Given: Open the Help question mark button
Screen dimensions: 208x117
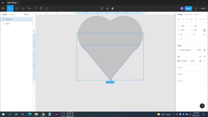Looking at the screenshot, I should 202,106.
